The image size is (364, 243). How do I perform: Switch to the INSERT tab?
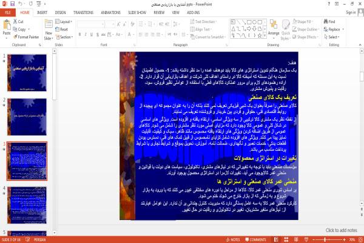(42, 13)
